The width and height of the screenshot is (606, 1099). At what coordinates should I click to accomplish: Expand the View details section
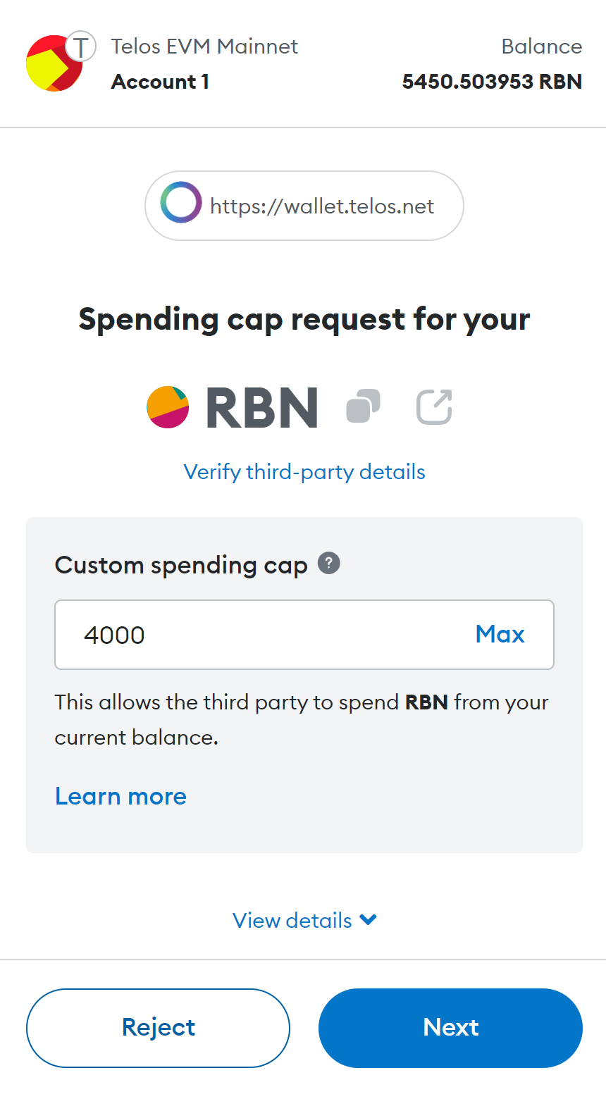click(x=304, y=920)
